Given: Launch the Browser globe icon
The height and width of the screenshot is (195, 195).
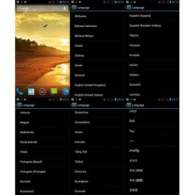Looking at the screenshot, I should coord(65,92).
